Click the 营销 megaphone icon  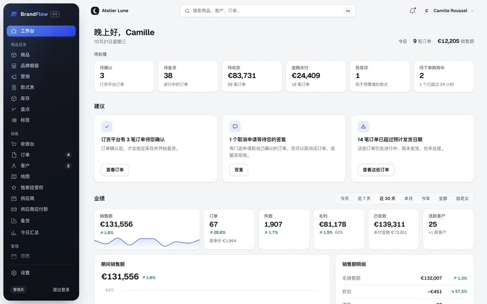[x=14, y=77]
